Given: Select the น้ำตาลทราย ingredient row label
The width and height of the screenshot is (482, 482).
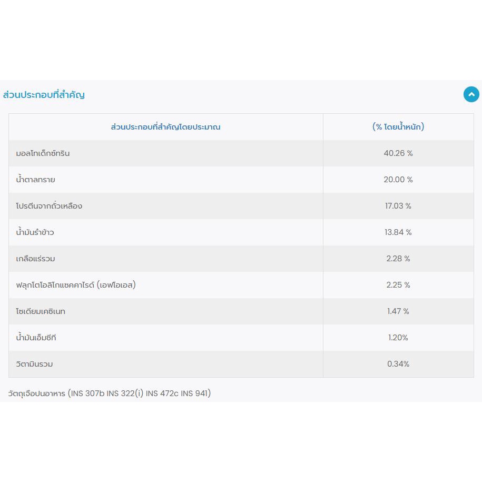Looking at the screenshot, I should 36,180.
